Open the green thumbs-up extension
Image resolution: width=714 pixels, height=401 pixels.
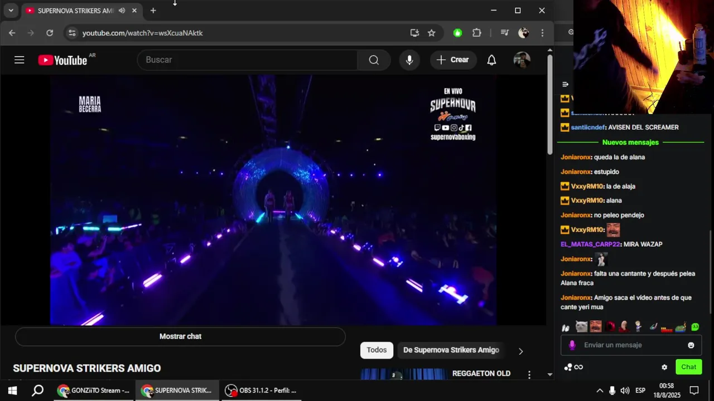(457, 33)
